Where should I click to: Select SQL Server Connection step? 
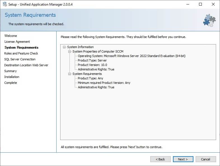pos(20,59)
